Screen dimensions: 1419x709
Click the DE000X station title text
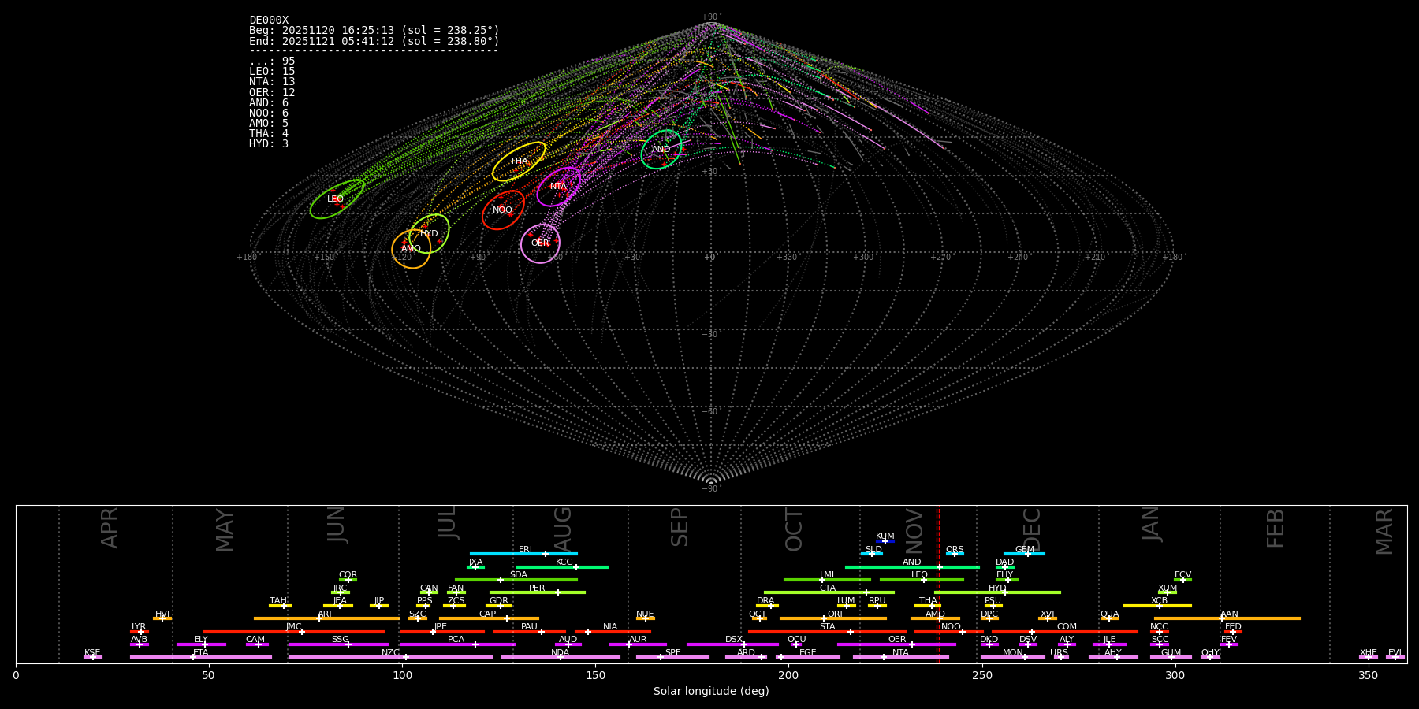pyautogui.click(x=269, y=20)
